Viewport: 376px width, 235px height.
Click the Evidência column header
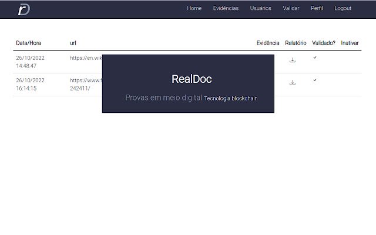click(268, 43)
